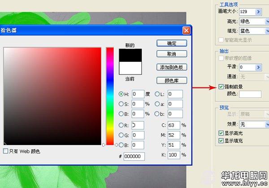
Task: Enable 只有 Web 颜色 checkbox
Action: [6, 151]
